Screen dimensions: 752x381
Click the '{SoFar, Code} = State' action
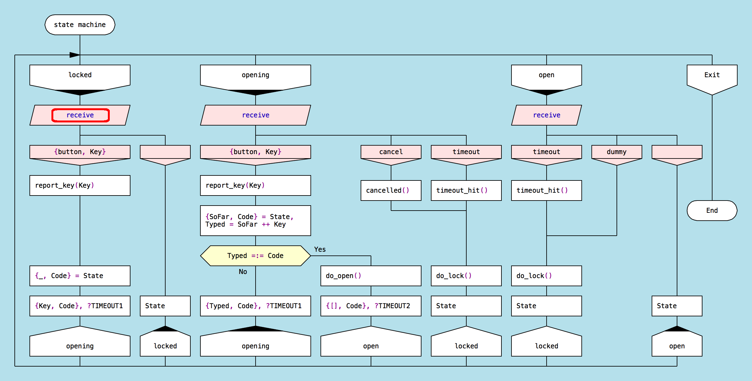click(255, 220)
